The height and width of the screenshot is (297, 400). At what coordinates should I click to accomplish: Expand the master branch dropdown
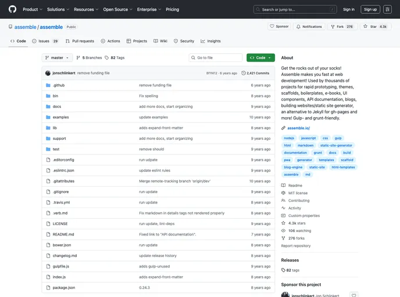[x=57, y=58]
